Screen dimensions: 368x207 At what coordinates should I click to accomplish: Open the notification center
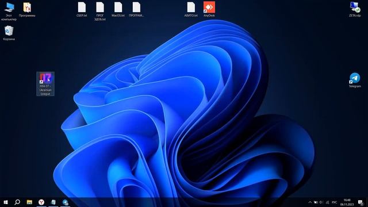pos(361,202)
